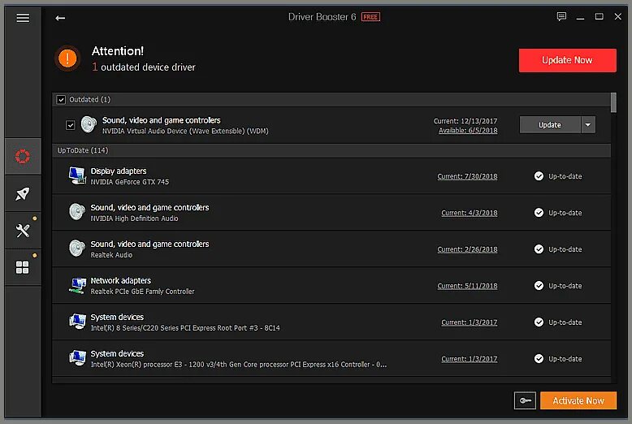Select the Realtek PCIe GbE Family Controller text
Viewport: 632px width, 424px height.
click(142, 292)
